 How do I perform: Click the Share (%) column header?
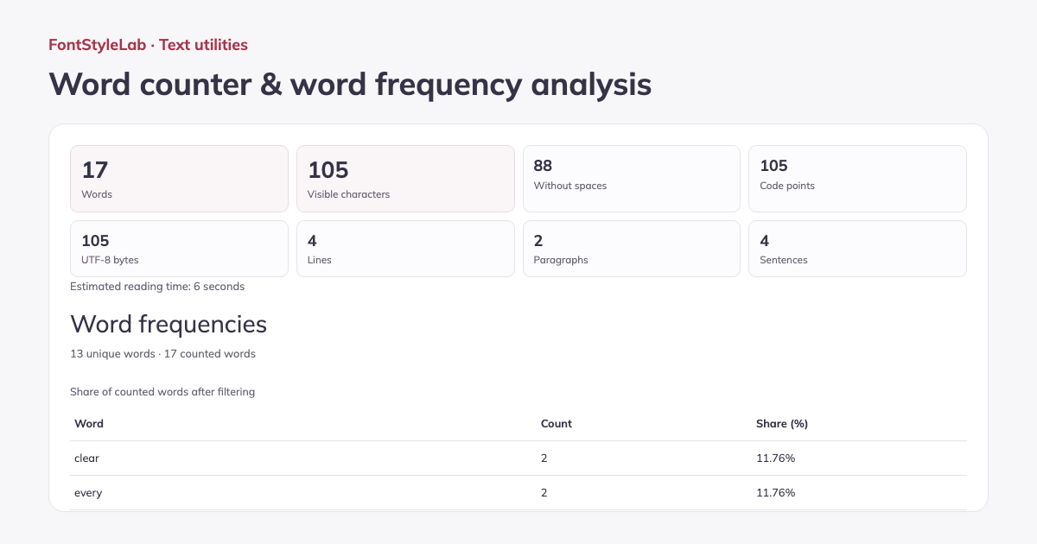[x=782, y=424]
